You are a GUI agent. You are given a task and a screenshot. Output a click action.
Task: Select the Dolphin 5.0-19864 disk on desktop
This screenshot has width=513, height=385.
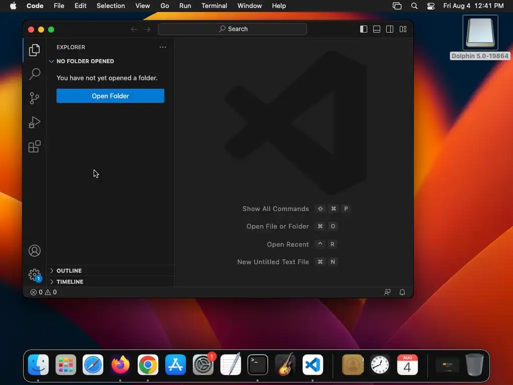pos(480,37)
